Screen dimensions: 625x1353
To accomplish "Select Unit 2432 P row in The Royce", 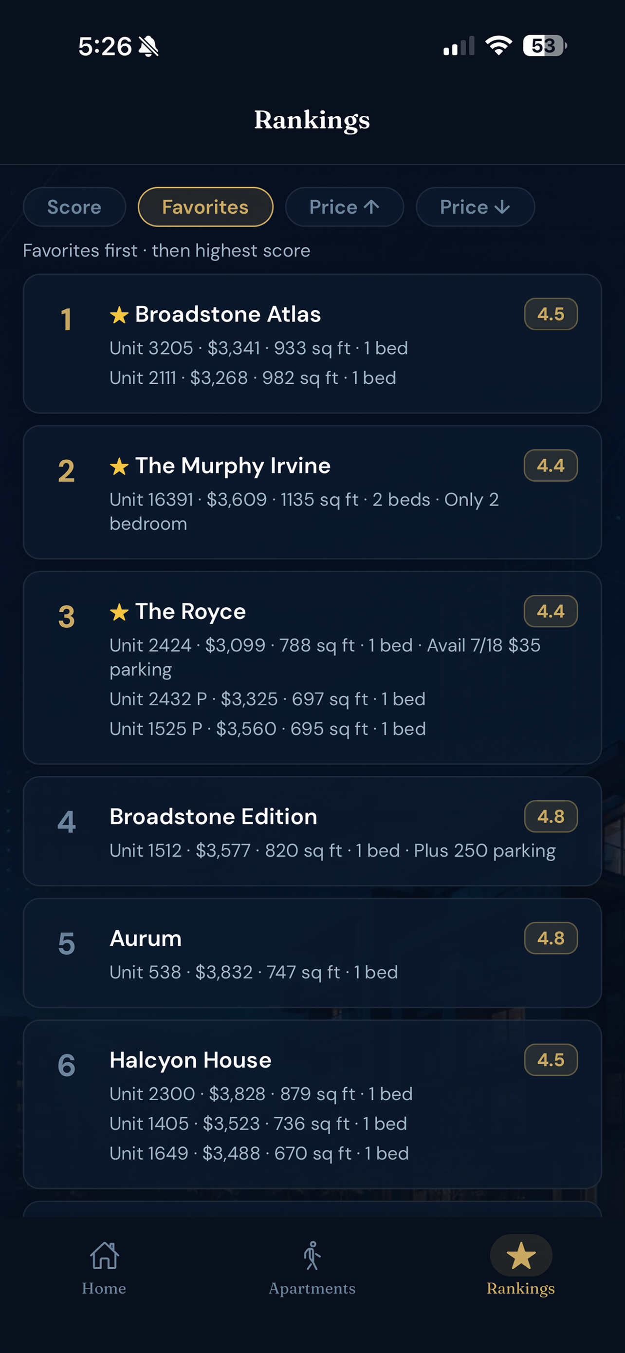I will 268,699.
